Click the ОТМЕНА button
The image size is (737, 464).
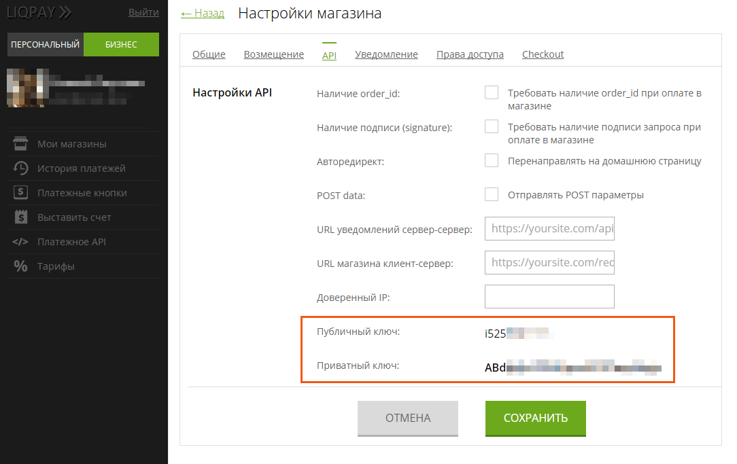pyautogui.click(x=408, y=418)
